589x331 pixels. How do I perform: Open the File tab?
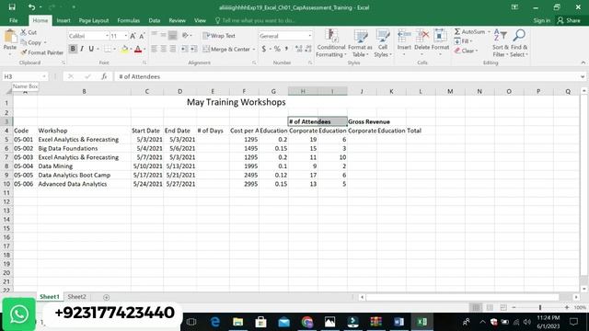(14, 20)
